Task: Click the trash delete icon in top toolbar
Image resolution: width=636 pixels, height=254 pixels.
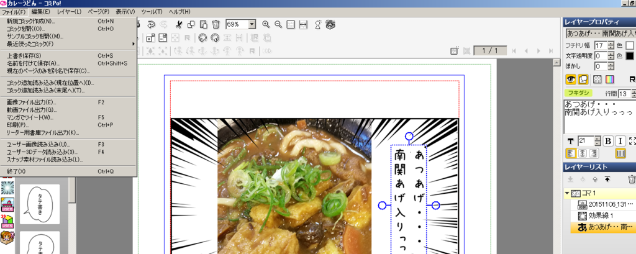Action: pos(216,24)
